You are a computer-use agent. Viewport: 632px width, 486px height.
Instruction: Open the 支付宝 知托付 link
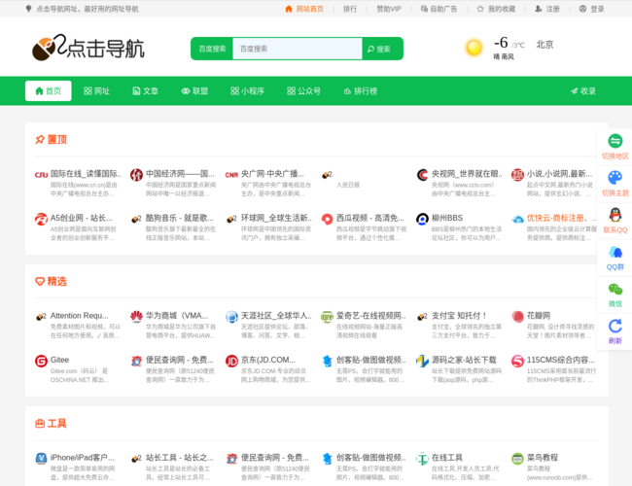[459, 316]
